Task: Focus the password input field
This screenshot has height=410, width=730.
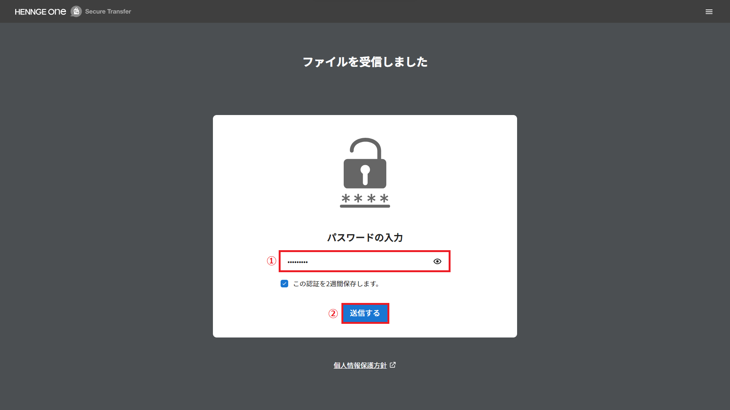Action: tap(365, 261)
